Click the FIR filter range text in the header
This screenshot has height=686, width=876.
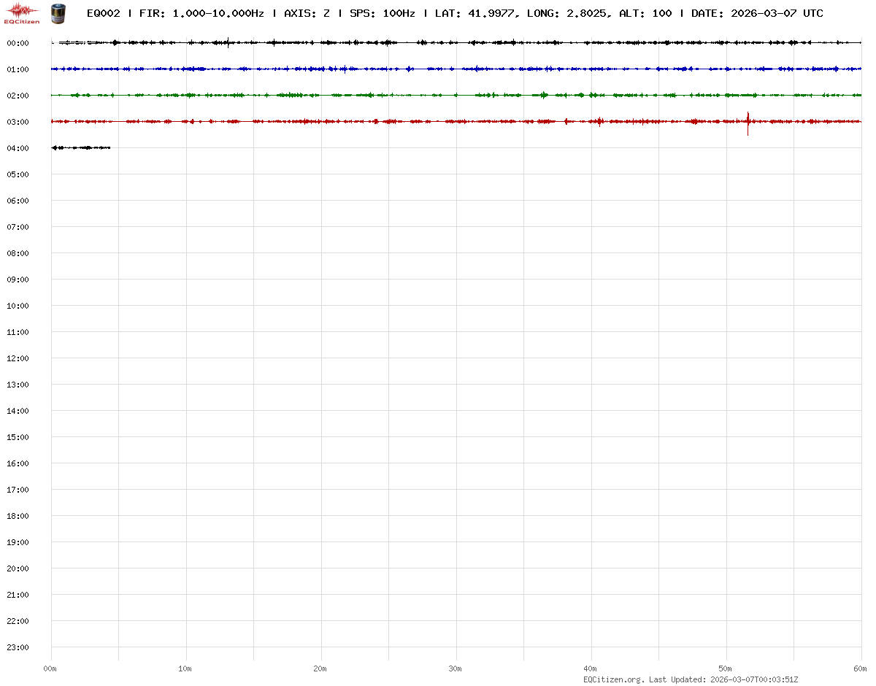[201, 13]
